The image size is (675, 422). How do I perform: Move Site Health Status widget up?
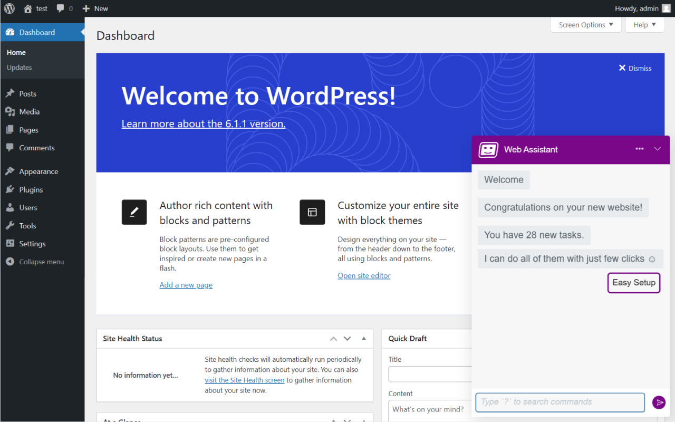333,339
